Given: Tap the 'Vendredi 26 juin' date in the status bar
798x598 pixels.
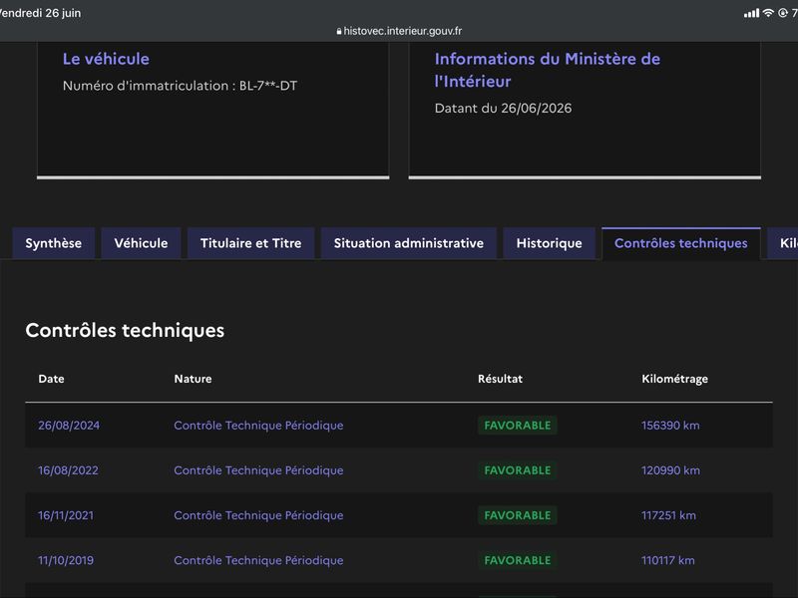Looking at the screenshot, I should pyautogui.click(x=40, y=13).
